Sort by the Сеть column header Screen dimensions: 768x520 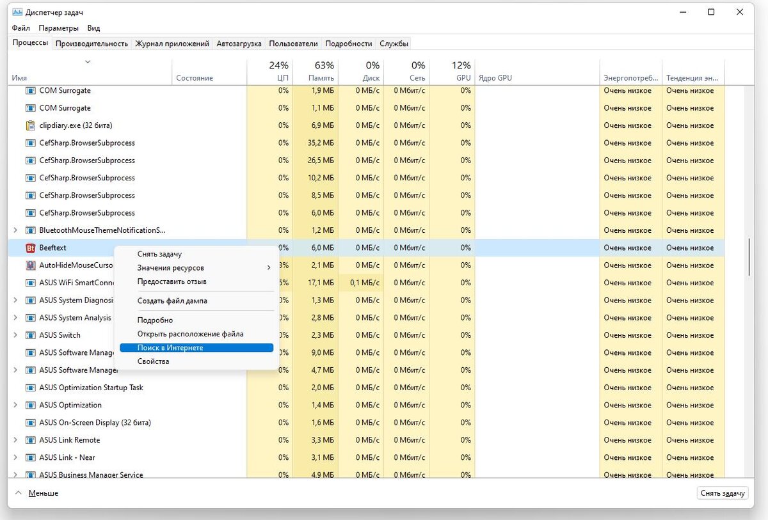pyautogui.click(x=406, y=72)
